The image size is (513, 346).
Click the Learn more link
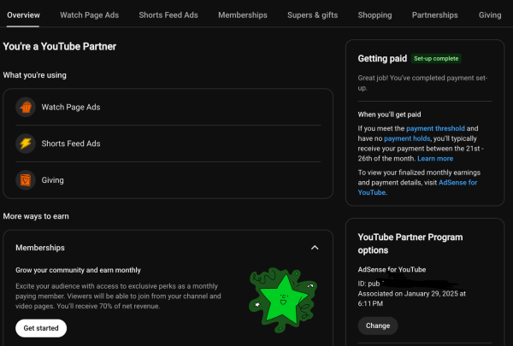[x=435, y=159]
